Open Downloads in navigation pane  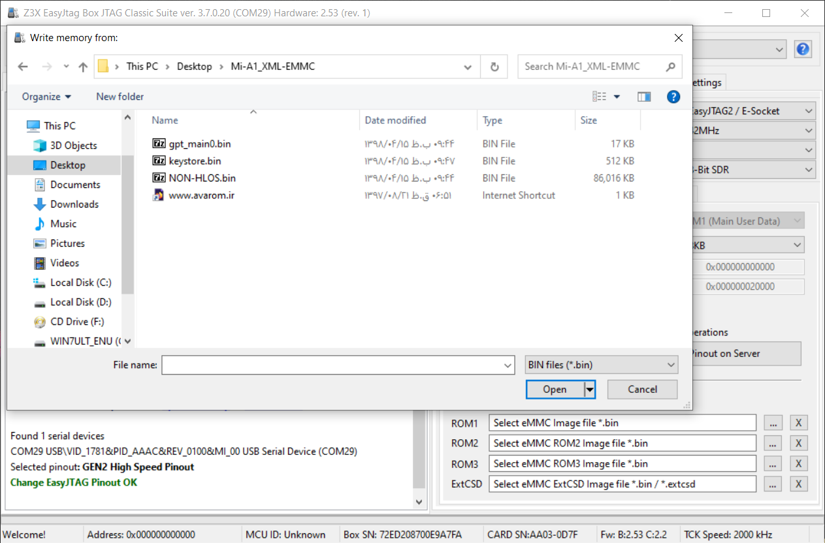coord(74,204)
